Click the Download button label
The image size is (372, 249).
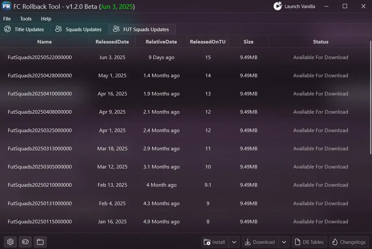pos(264,242)
